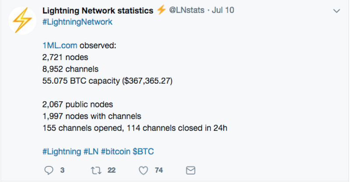The image size is (350, 182).
Task: Click the reply count of 3
Action: point(62,170)
